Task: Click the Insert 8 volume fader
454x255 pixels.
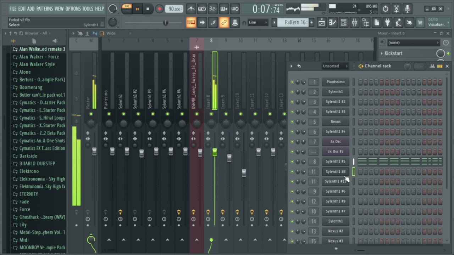Action: point(215,152)
